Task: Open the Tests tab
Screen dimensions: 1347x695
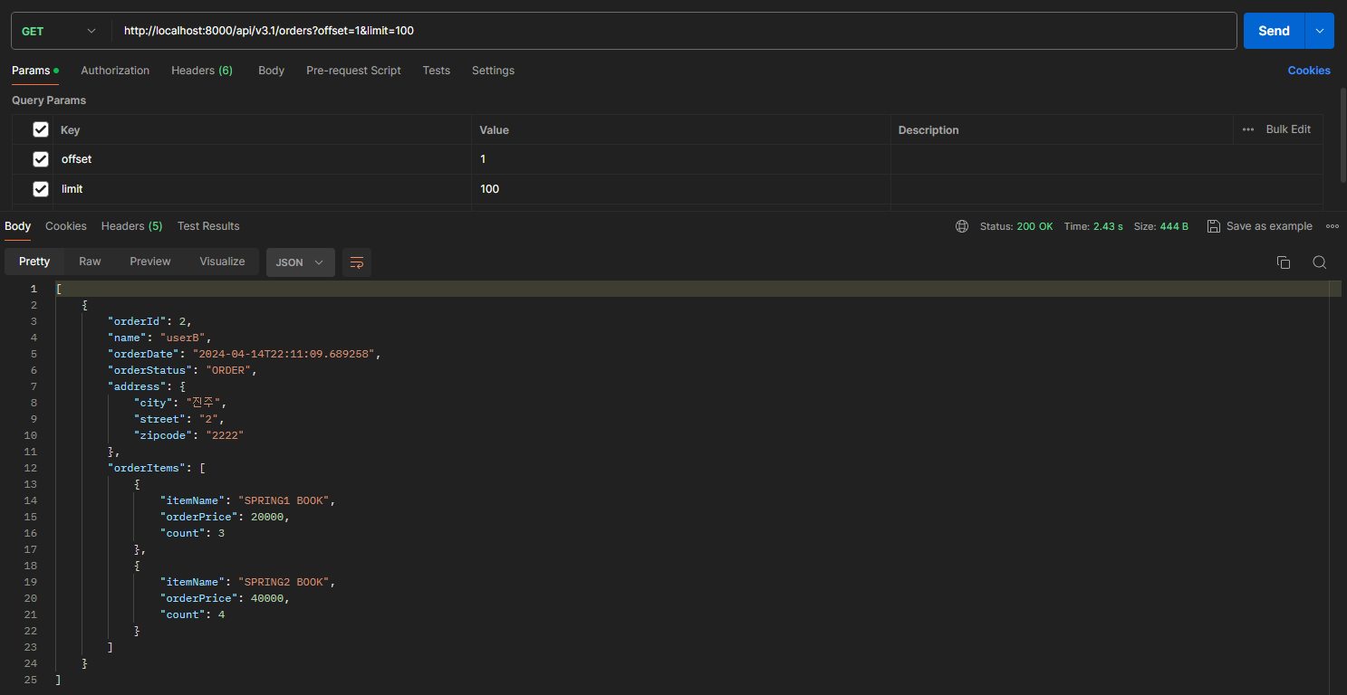Action: [436, 71]
